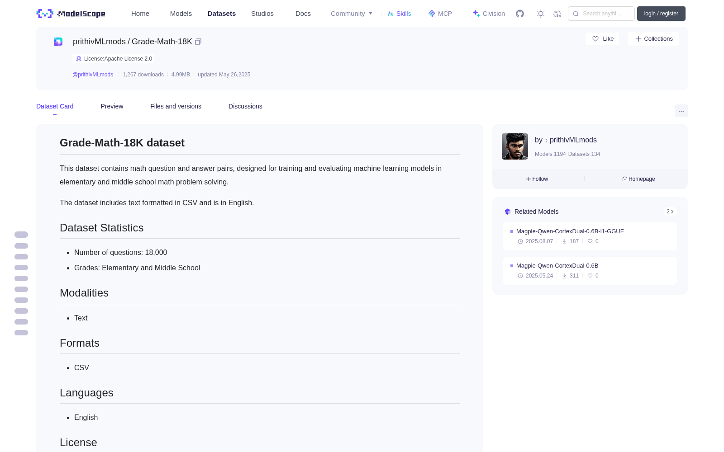Viewport: 724px width, 452px height.
Task: Open the Models nav item
Action: 181,14
